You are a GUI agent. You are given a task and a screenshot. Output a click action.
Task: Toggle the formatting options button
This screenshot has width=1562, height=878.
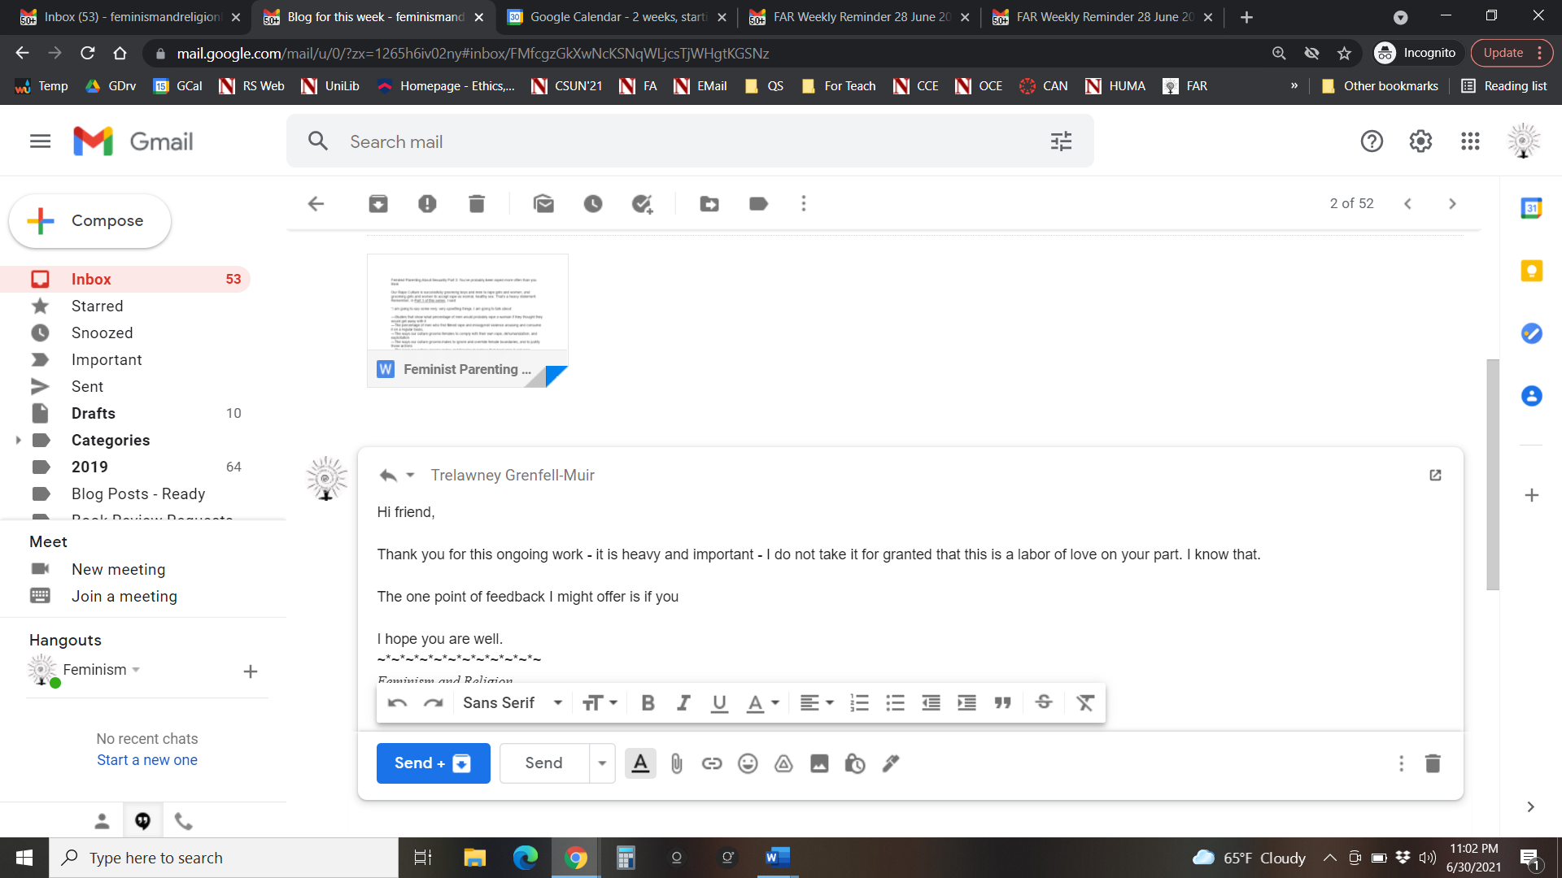640,763
